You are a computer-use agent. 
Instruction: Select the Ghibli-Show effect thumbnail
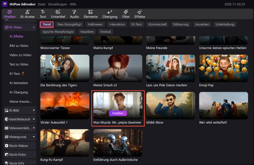click(x=170, y=105)
